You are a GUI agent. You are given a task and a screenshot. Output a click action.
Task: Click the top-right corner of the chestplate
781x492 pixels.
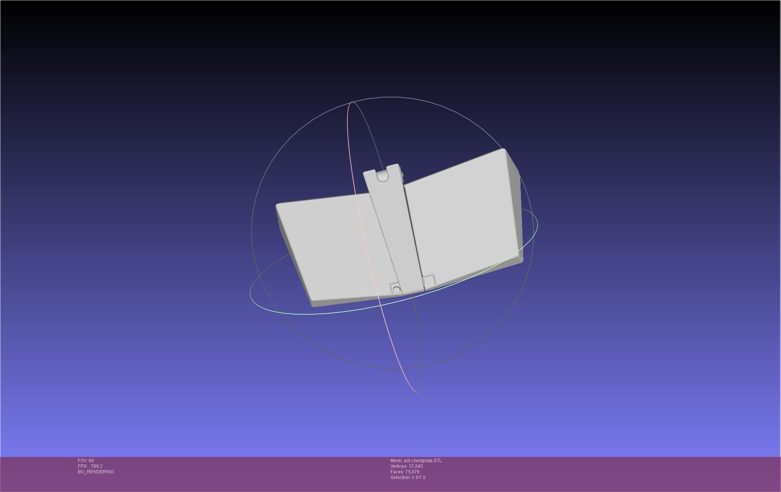[x=504, y=150]
